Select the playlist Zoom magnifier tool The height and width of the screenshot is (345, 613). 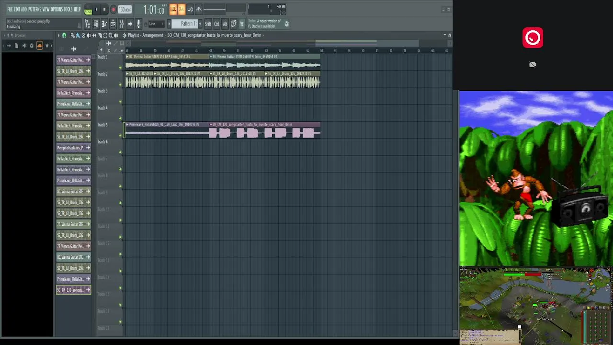click(111, 35)
